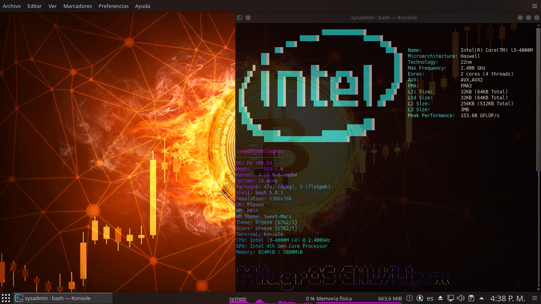Click the removable devices eject icon

(440, 298)
